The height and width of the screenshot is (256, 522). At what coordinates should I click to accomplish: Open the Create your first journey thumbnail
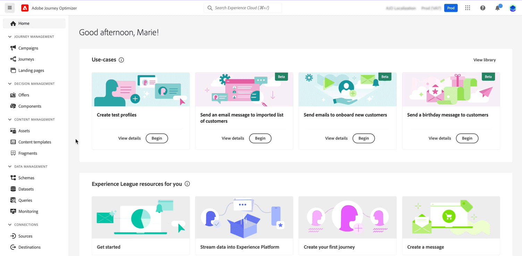[347, 218]
